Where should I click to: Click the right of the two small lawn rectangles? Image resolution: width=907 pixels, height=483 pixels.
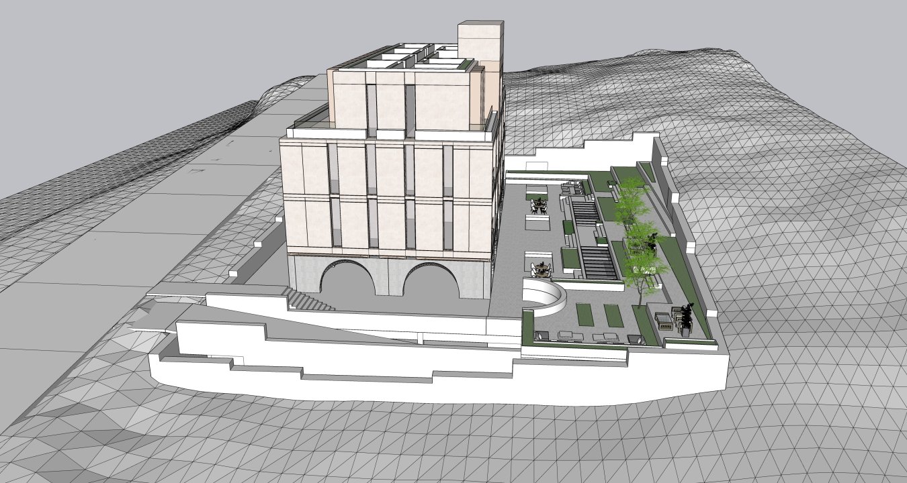(613, 315)
